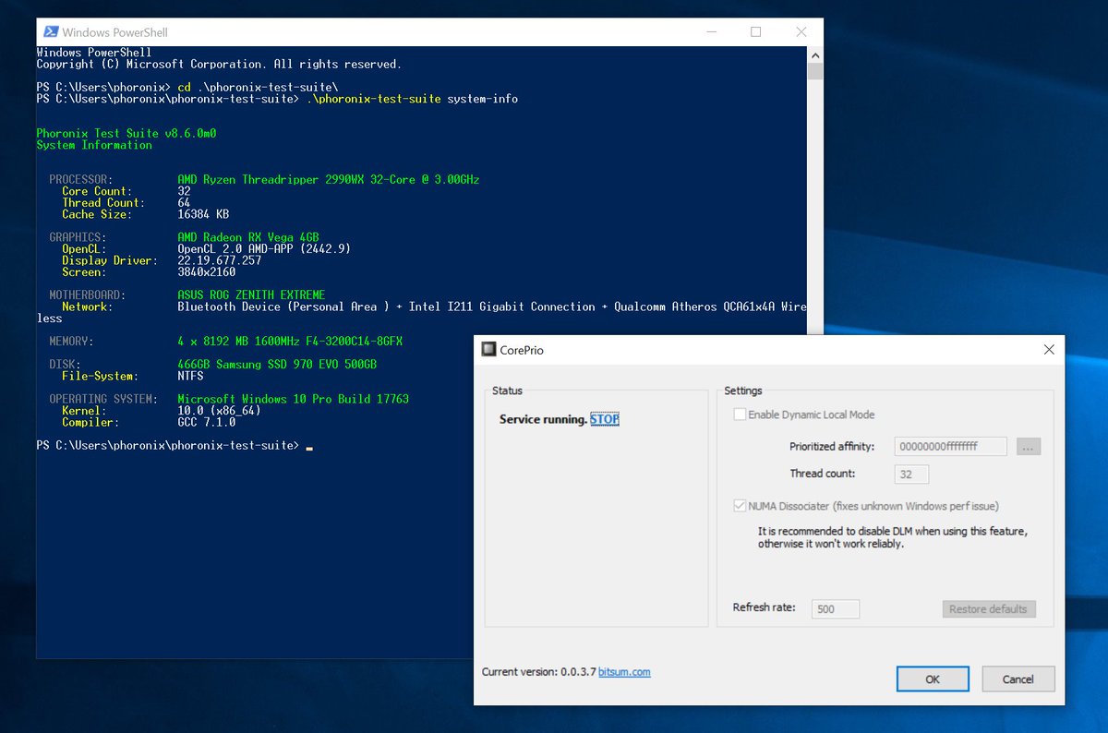This screenshot has width=1108, height=733.
Task: Click the Thread count field
Action: [x=911, y=475]
